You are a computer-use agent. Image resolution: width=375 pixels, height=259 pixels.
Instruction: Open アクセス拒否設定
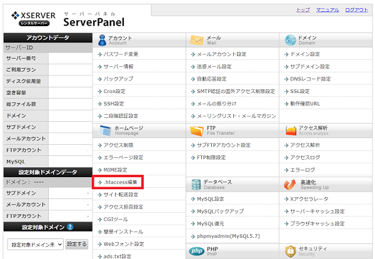pyautogui.click(x=123, y=207)
